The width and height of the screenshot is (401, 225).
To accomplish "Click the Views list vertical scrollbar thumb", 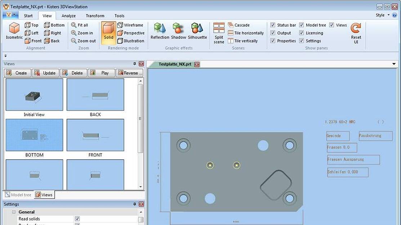I will pos(140,118).
